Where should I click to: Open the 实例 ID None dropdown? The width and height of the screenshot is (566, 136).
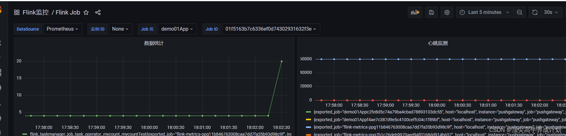(121, 29)
